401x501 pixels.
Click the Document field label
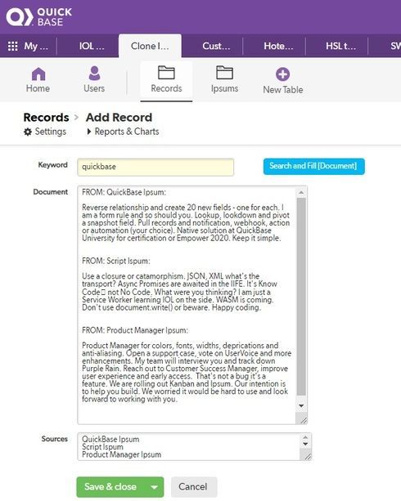51,192
